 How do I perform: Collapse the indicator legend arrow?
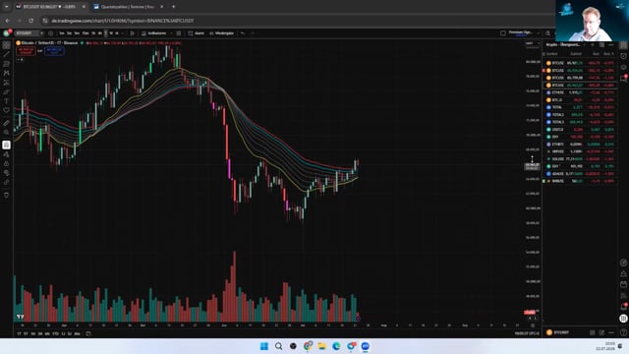(x=20, y=59)
